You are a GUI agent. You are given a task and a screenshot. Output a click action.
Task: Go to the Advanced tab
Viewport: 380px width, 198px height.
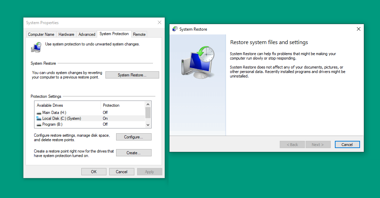click(87, 34)
